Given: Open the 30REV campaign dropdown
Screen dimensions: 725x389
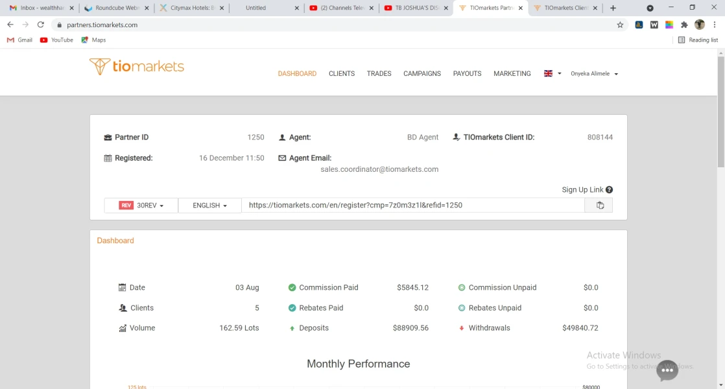Looking at the screenshot, I should pos(141,205).
